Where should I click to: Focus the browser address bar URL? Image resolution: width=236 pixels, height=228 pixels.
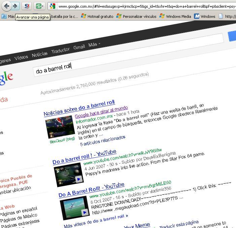pos(147,6)
